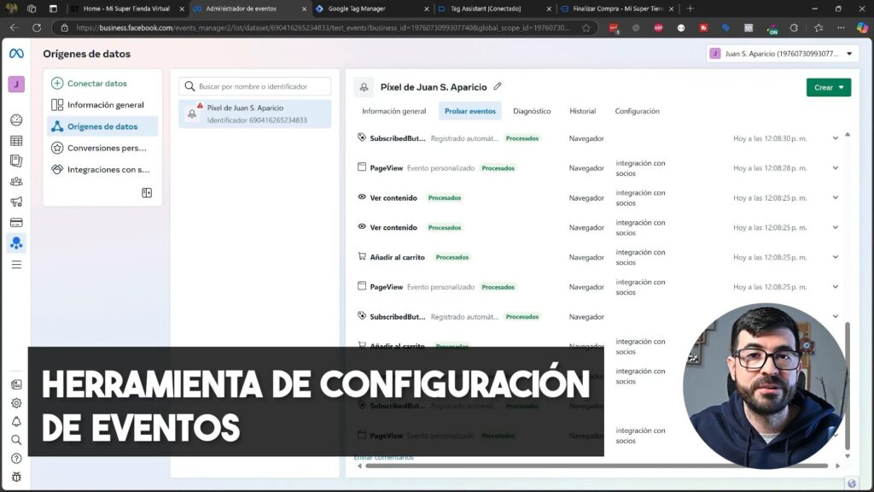Open the Juan S. Aparicio account dropdown
The image size is (874, 492).
[x=782, y=54]
